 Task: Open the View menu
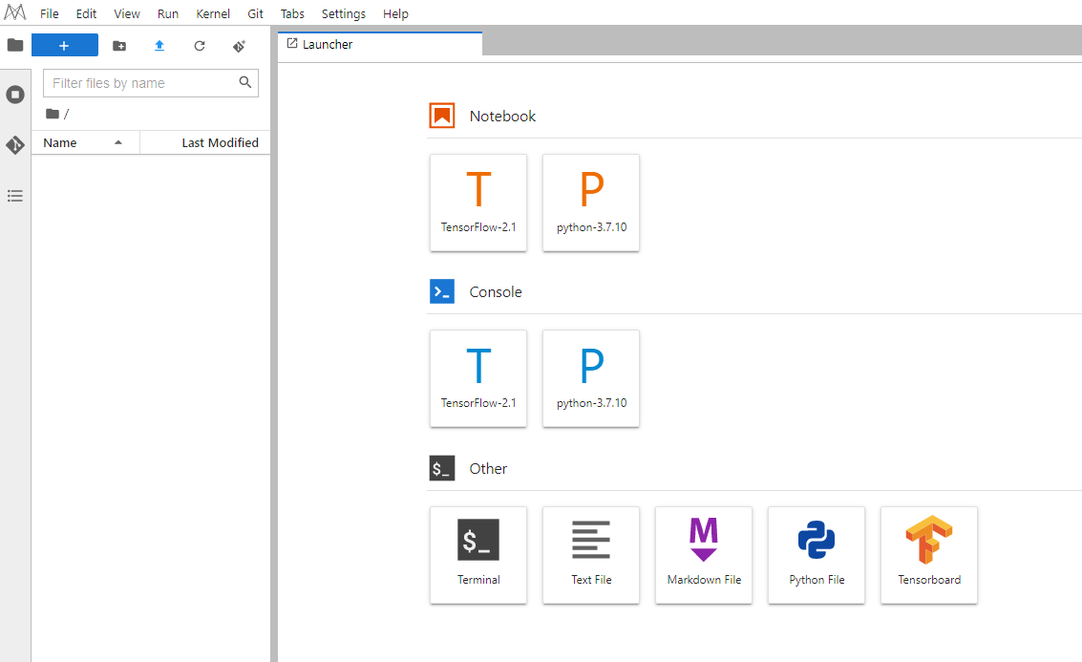coord(127,13)
